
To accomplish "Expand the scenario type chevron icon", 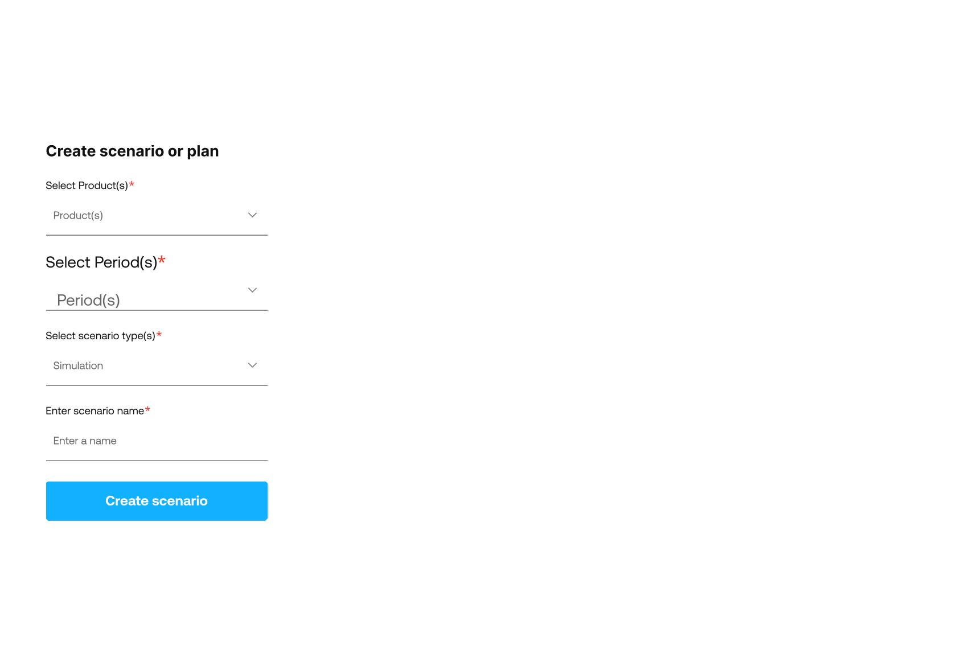I will (252, 365).
